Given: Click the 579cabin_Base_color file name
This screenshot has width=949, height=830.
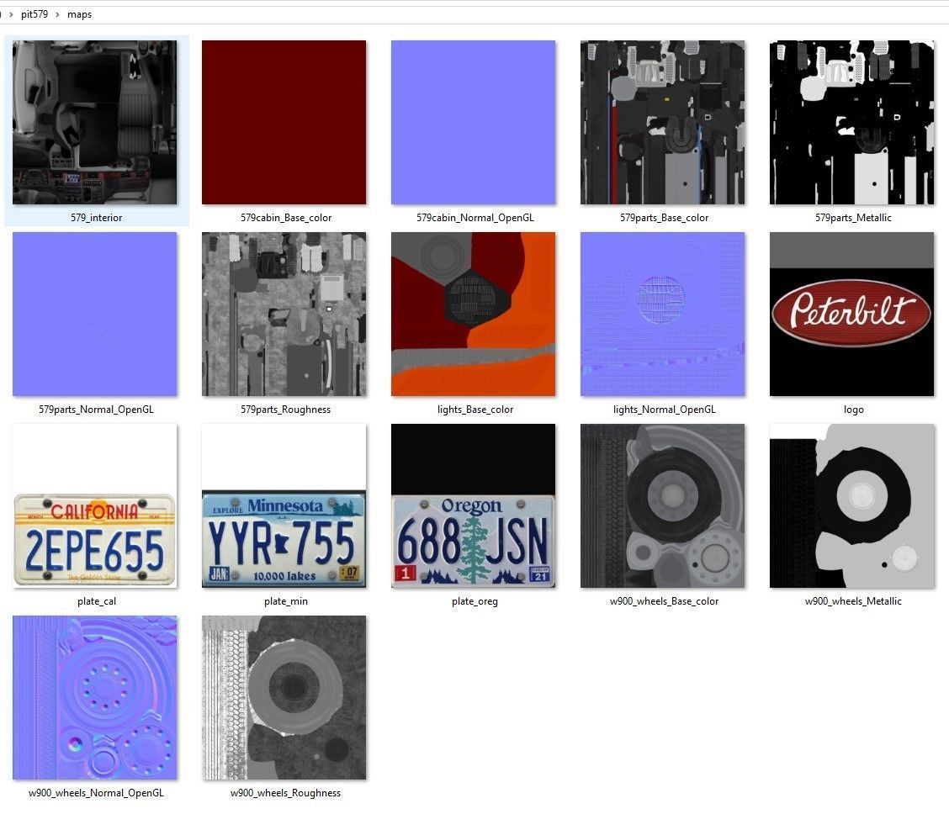Looking at the screenshot, I should pyautogui.click(x=286, y=218).
